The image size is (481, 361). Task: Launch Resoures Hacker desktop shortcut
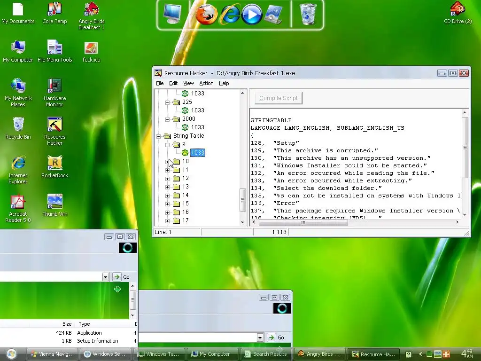click(54, 132)
